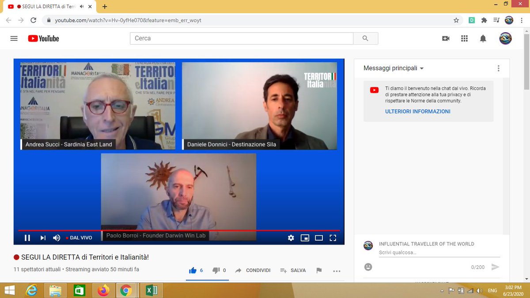Click the red video progress bar
Image resolution: width=530 pixels, height=298 pixels.
point(179,230)
